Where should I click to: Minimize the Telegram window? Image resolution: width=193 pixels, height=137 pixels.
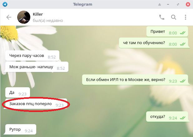168,4
